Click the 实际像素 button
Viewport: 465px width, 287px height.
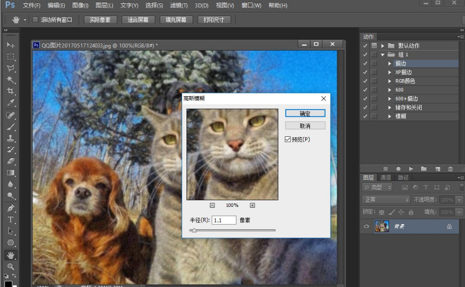(x=100, y=20)
